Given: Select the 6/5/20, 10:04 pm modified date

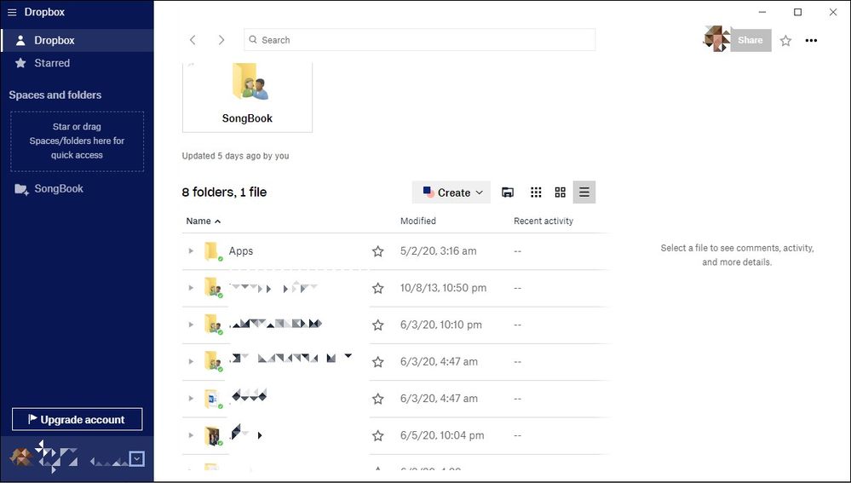Looking at the screenshot, I should coord(442,435).
